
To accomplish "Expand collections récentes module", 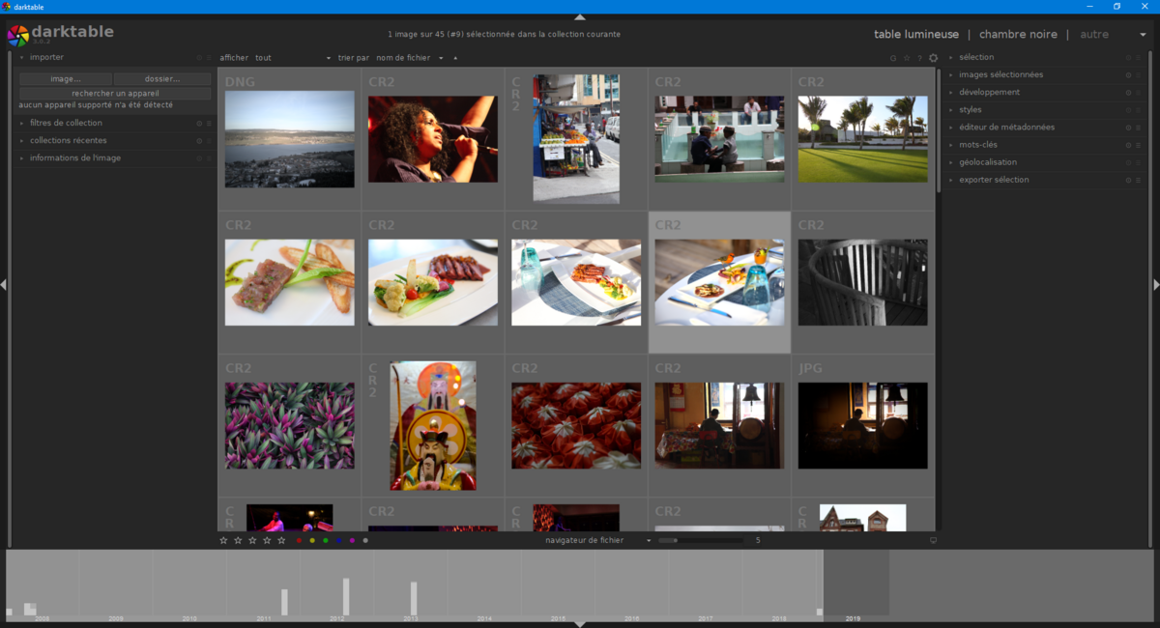I will pos(21,141).
